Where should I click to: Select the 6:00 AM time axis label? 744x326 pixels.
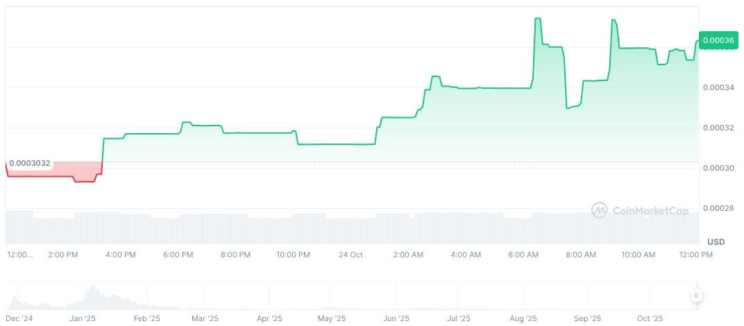coord(523,255)
